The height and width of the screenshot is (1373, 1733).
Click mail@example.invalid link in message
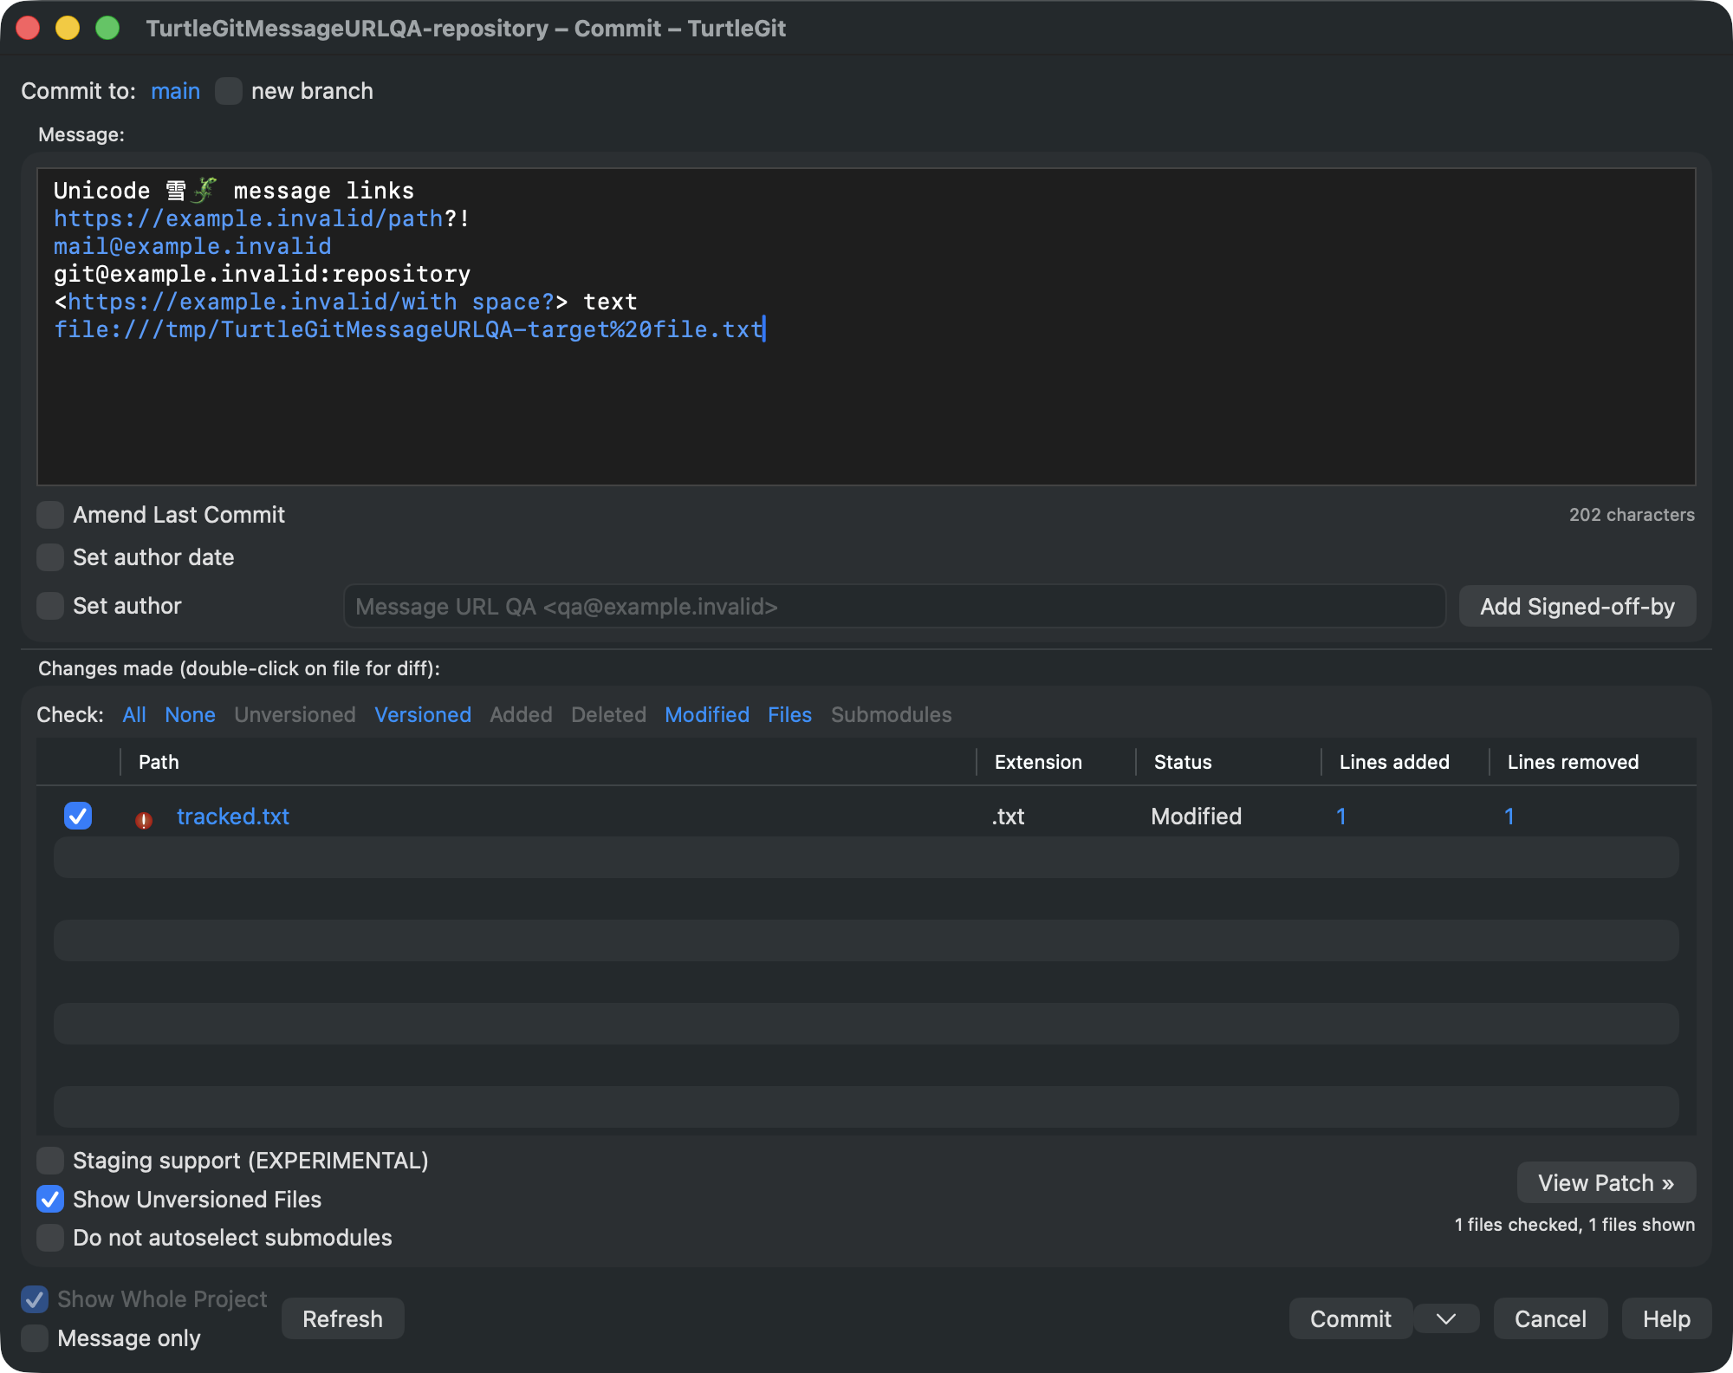[192, 246]
